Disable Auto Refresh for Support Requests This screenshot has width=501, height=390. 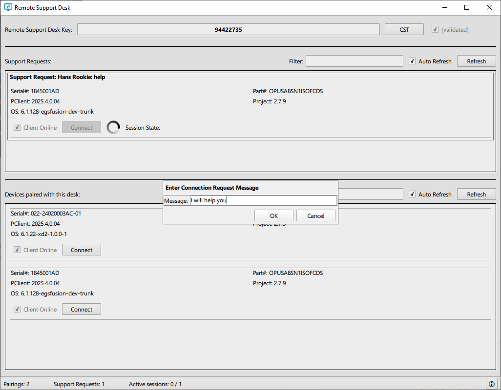pos(413,61)
